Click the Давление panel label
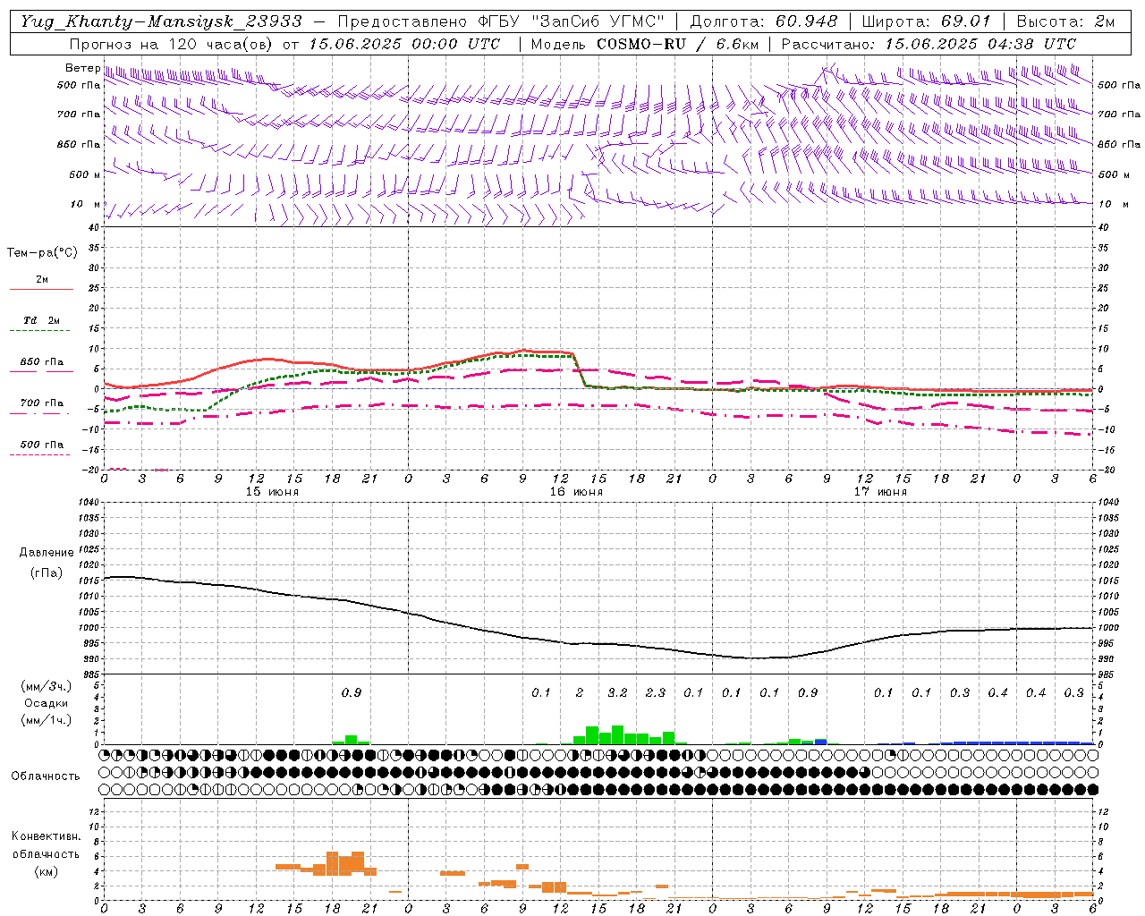 (x=47, y=553)
